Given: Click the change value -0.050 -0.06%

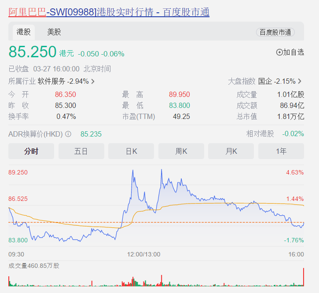Looking at the screenshot, I should [x=101, y=54].
